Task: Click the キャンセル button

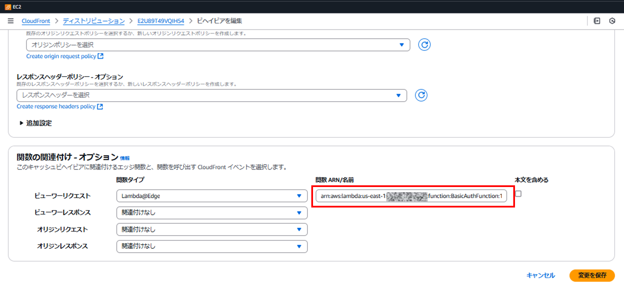Action: tap(541, 275)
